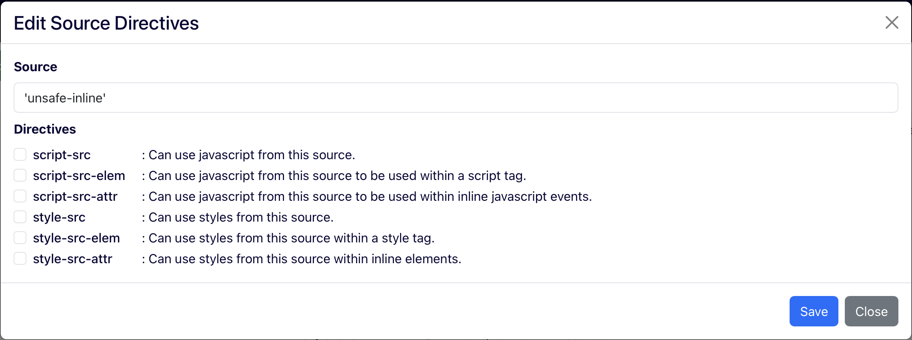Check the script-src-attr directive

(x=20, y=196)
